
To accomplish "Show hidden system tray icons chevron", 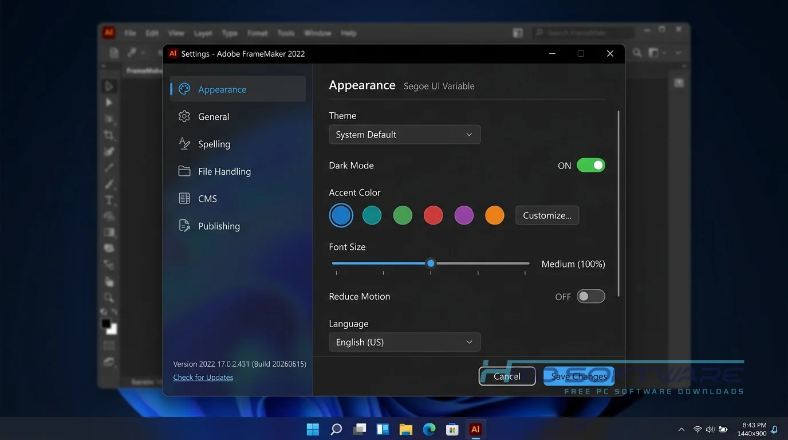I will click(681, 430).
